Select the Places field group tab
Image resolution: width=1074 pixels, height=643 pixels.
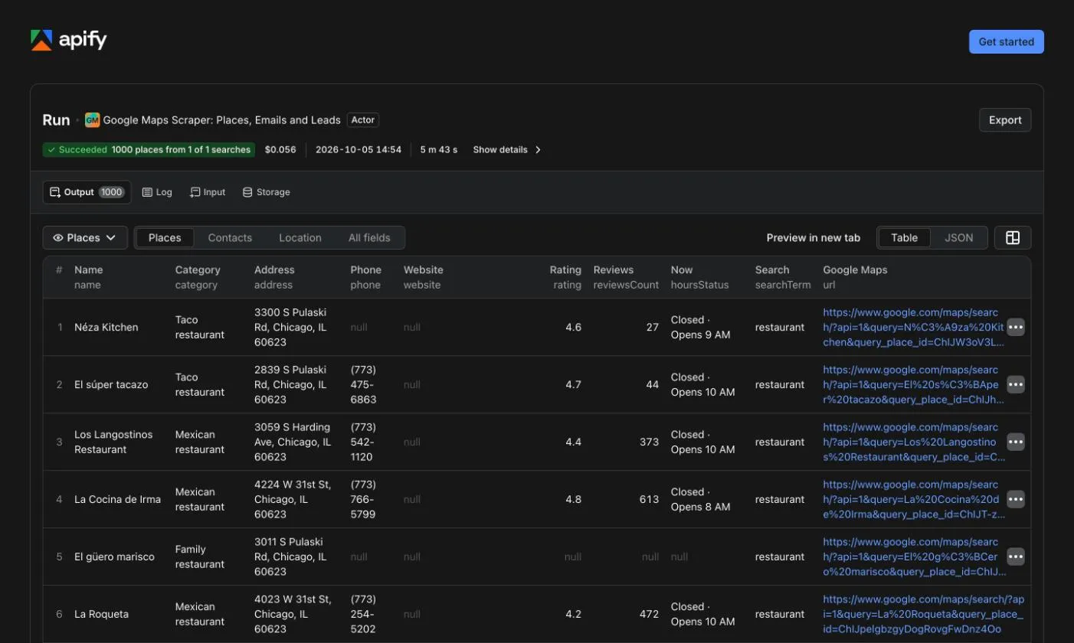(165, 238)
